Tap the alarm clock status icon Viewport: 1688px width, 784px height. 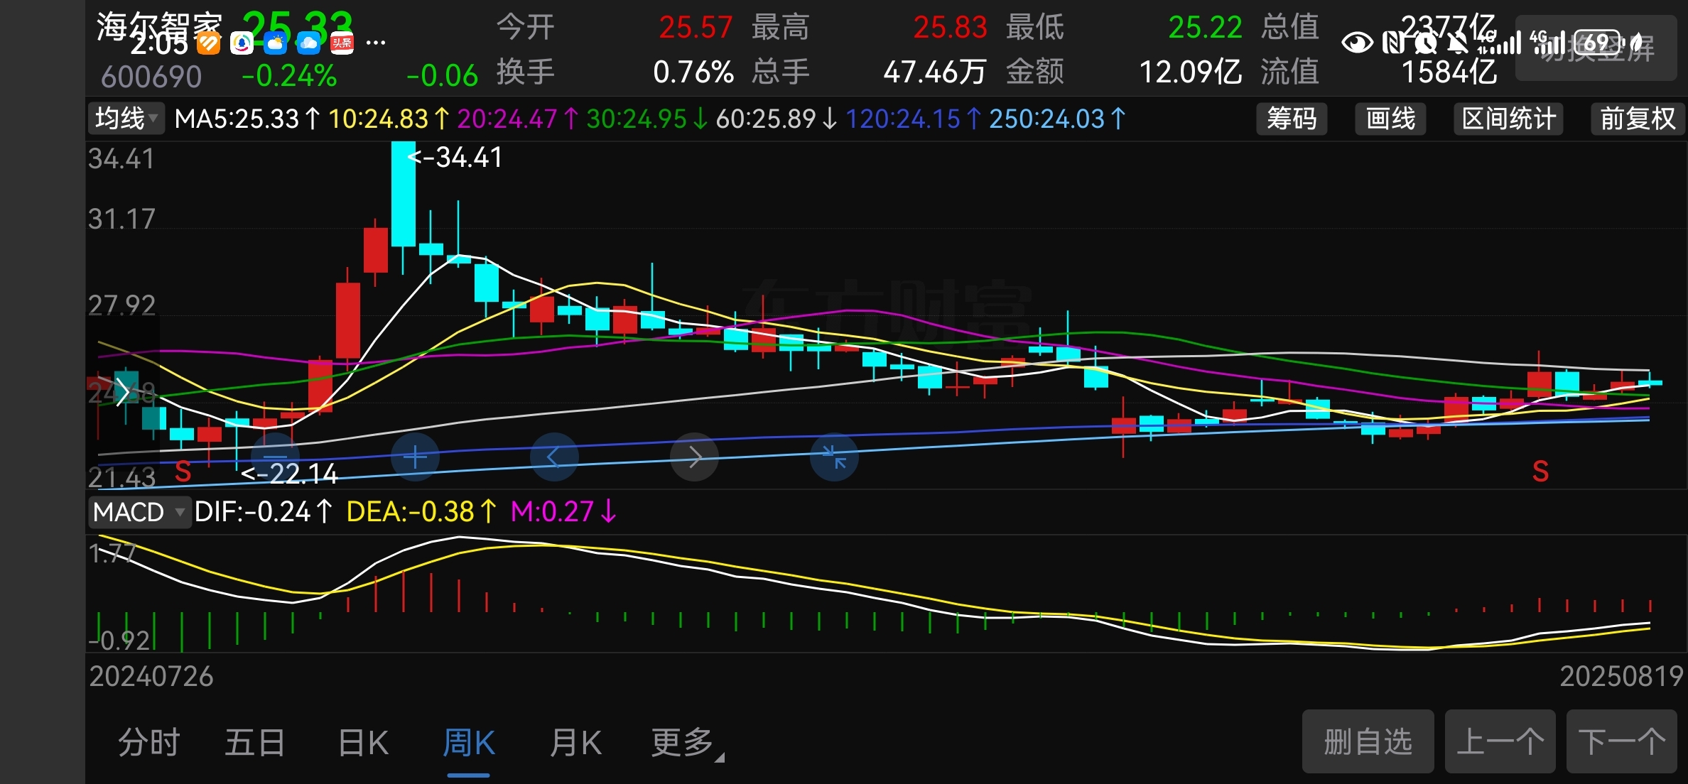(1425, 43)
